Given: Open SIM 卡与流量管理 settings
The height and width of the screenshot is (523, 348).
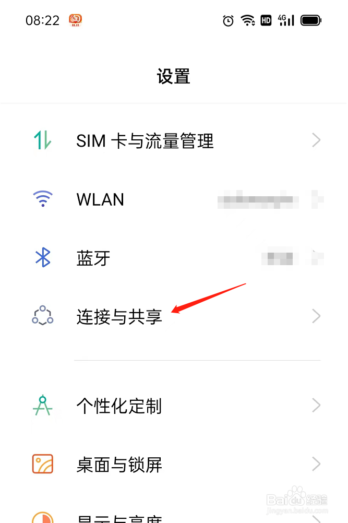Looking at the screenshot, I should 174,140.
